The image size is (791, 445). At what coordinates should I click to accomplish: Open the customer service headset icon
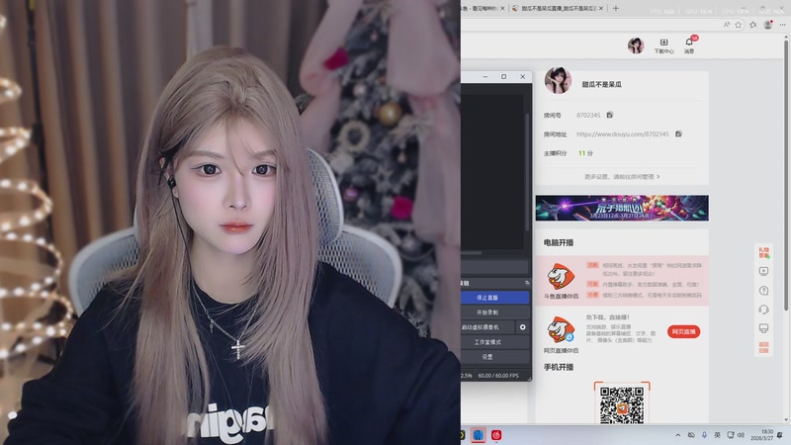pos(763,310)
